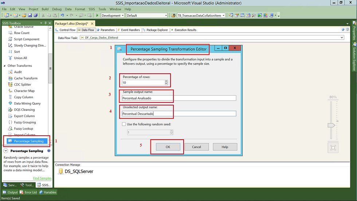The image size is (357, 201).
Task: Click the Toolbox wrench-and-hammer toolbar icon
Action: coord(254,15)
